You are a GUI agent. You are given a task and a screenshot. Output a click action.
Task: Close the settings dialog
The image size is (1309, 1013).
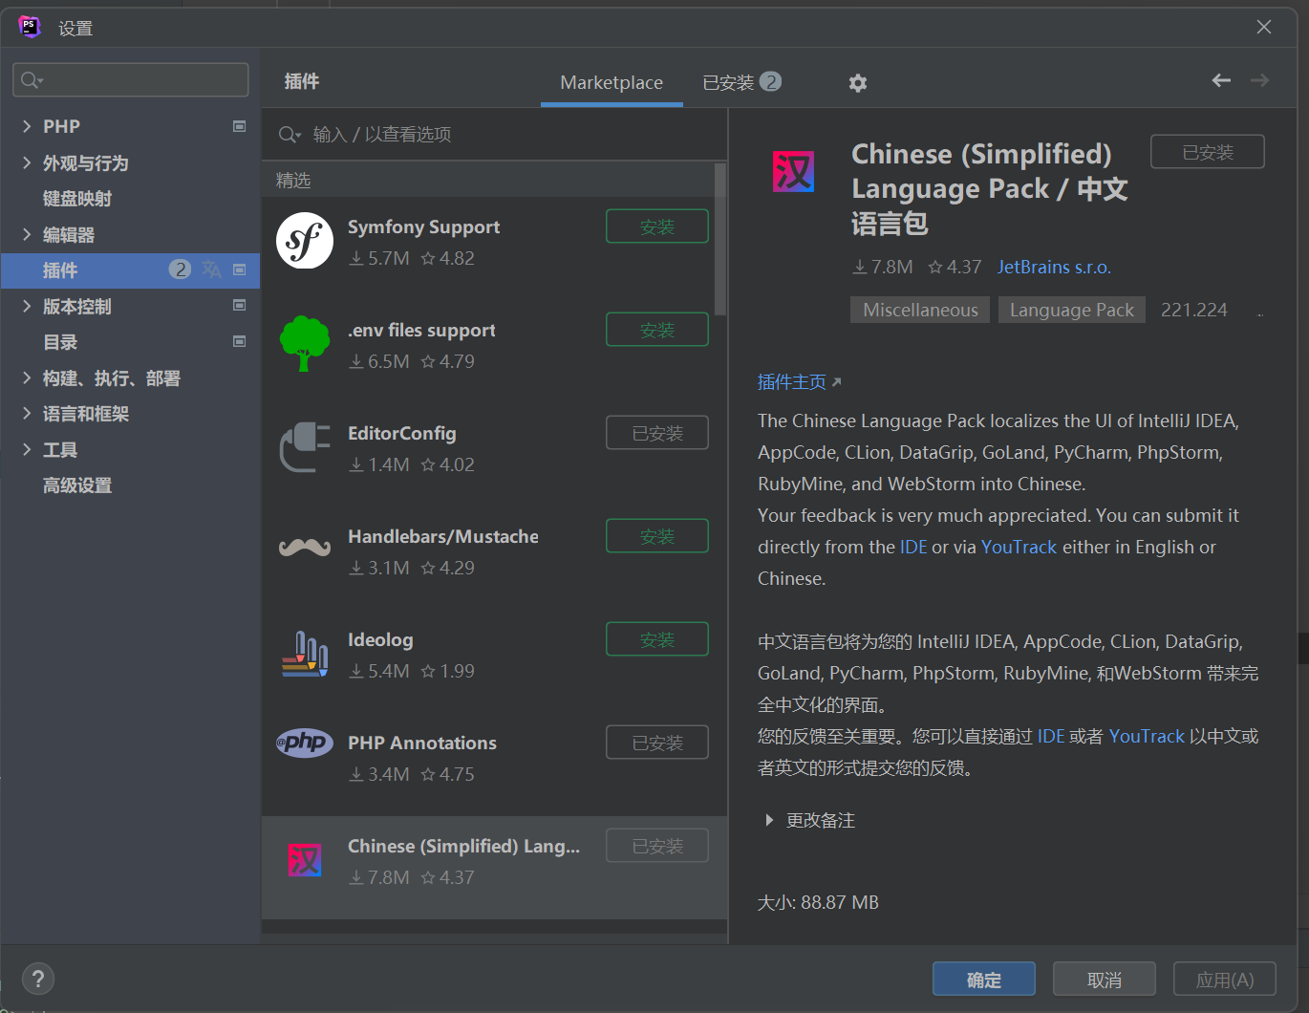[1264, 27]
